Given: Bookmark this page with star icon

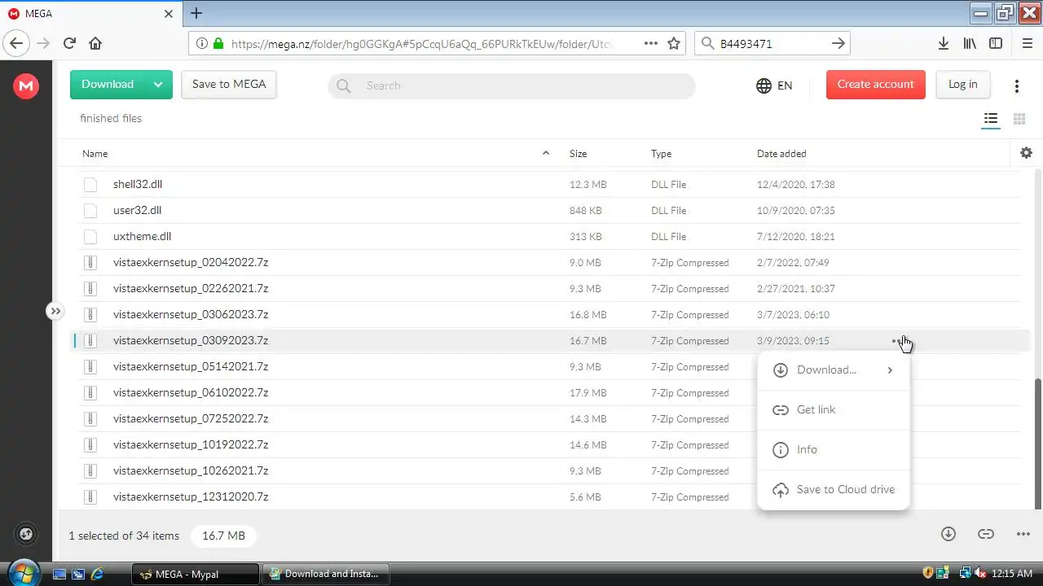Looking at the screenshot, I should tap(674, 44).
